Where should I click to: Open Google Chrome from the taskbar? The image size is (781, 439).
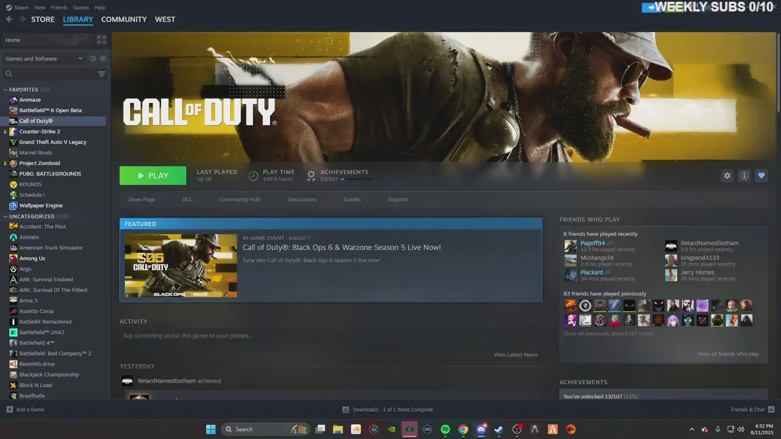(463, 429)
